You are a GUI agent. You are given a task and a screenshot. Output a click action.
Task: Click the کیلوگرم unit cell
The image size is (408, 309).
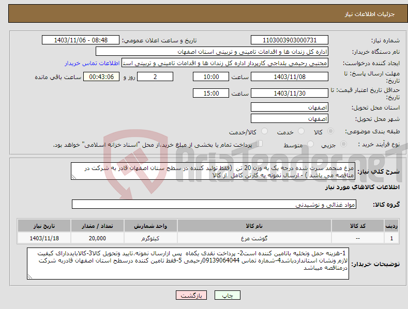coord(150,238)
